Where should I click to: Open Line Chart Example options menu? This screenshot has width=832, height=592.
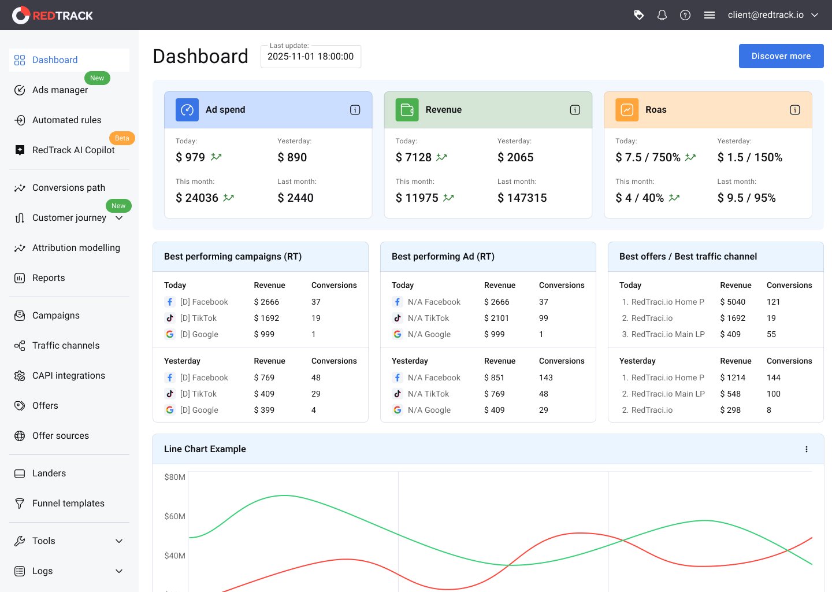(x=807, y=449)
